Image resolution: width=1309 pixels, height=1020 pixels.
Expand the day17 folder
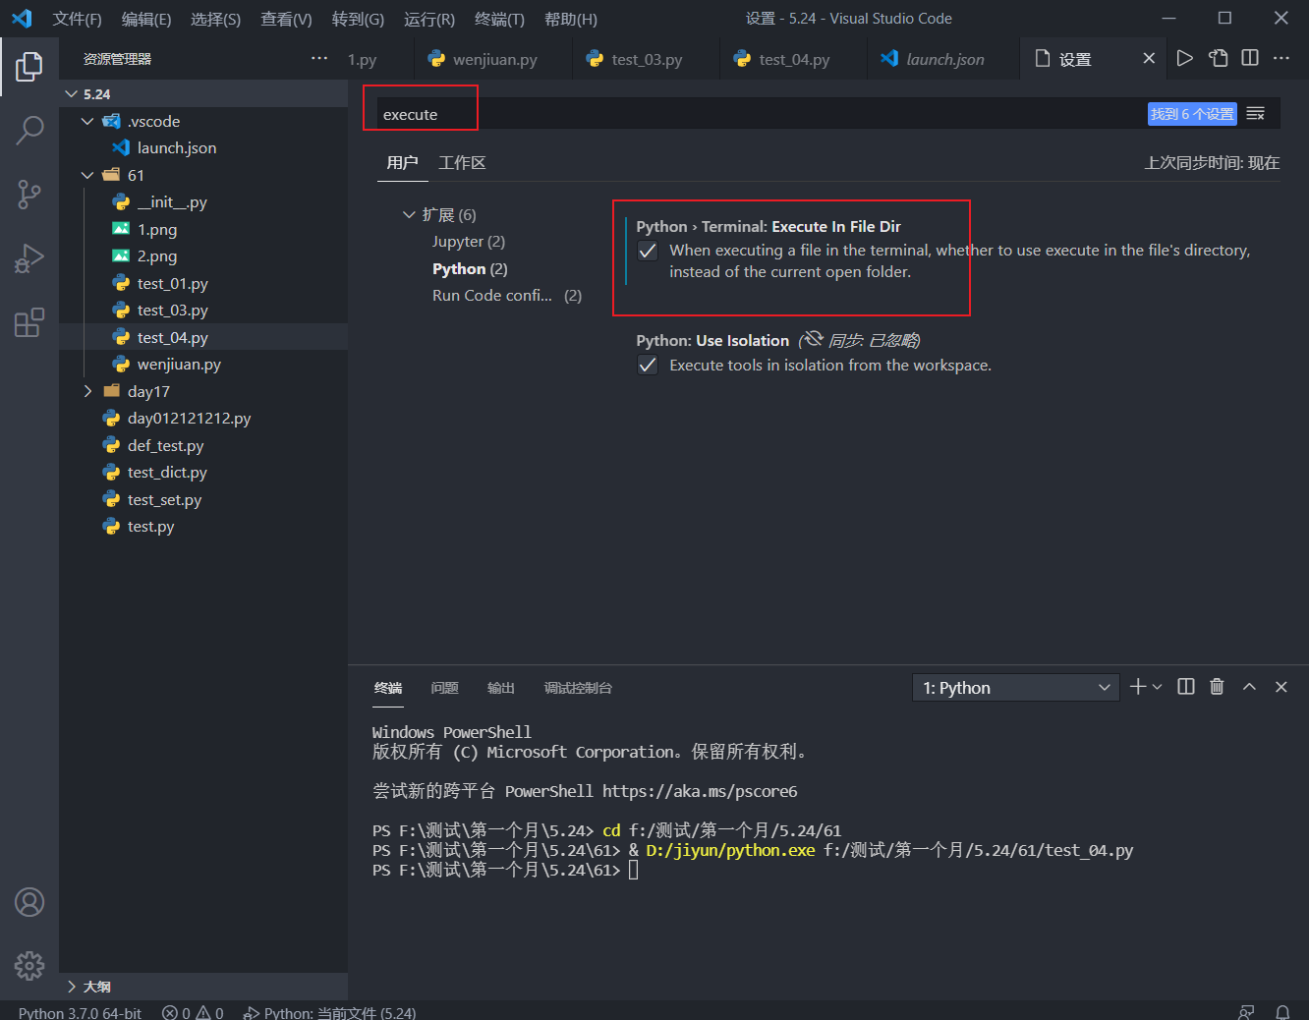[x=87, y=390]
